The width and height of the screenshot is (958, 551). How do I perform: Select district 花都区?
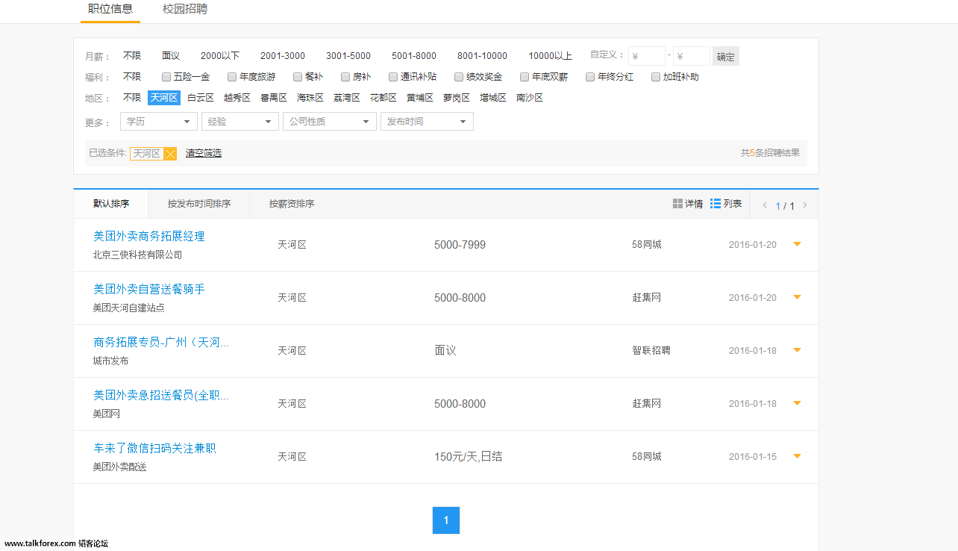pyautogui.click(x=383, y=98)
